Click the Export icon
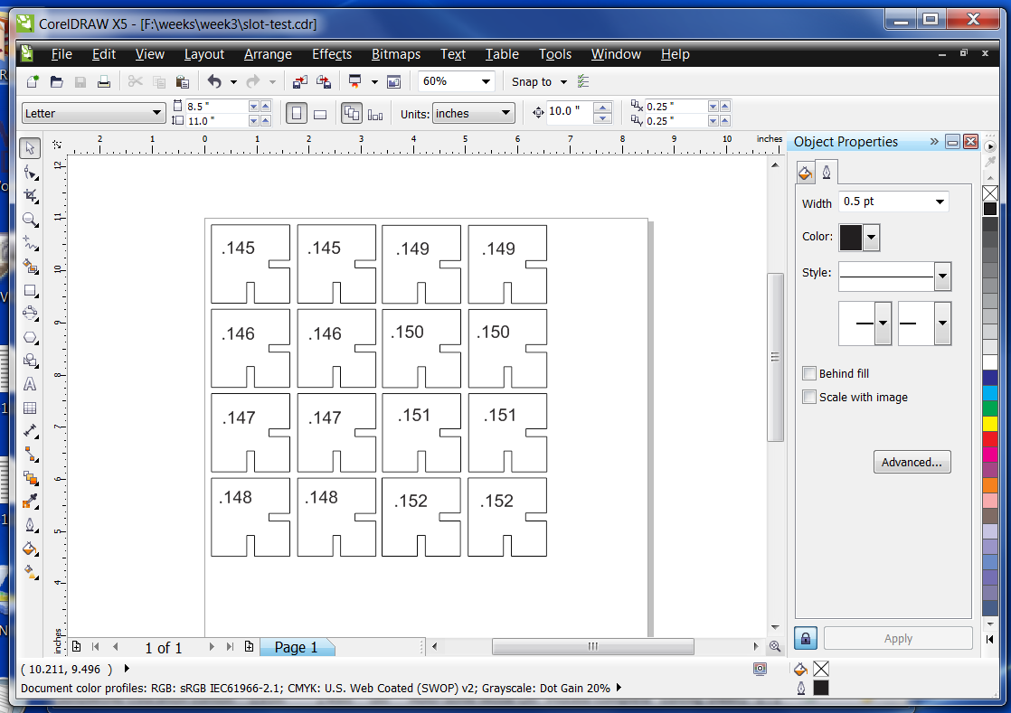The image size is (1011, 713). pos(324,82)
